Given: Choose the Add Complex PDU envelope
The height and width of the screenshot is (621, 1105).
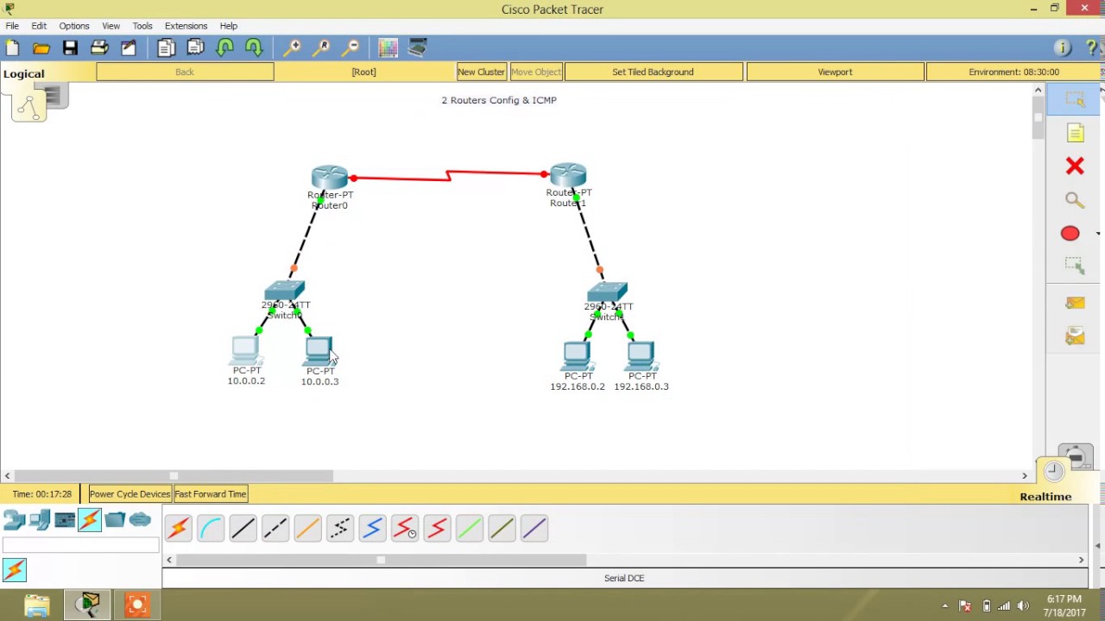Looking at the screenshot, I should [1075, 336].
